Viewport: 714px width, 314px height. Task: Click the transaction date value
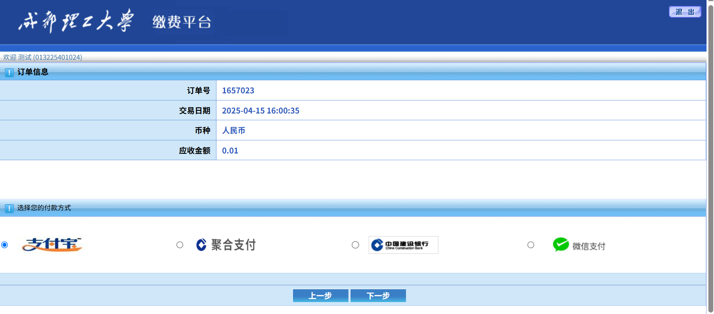tap(261, 111)
